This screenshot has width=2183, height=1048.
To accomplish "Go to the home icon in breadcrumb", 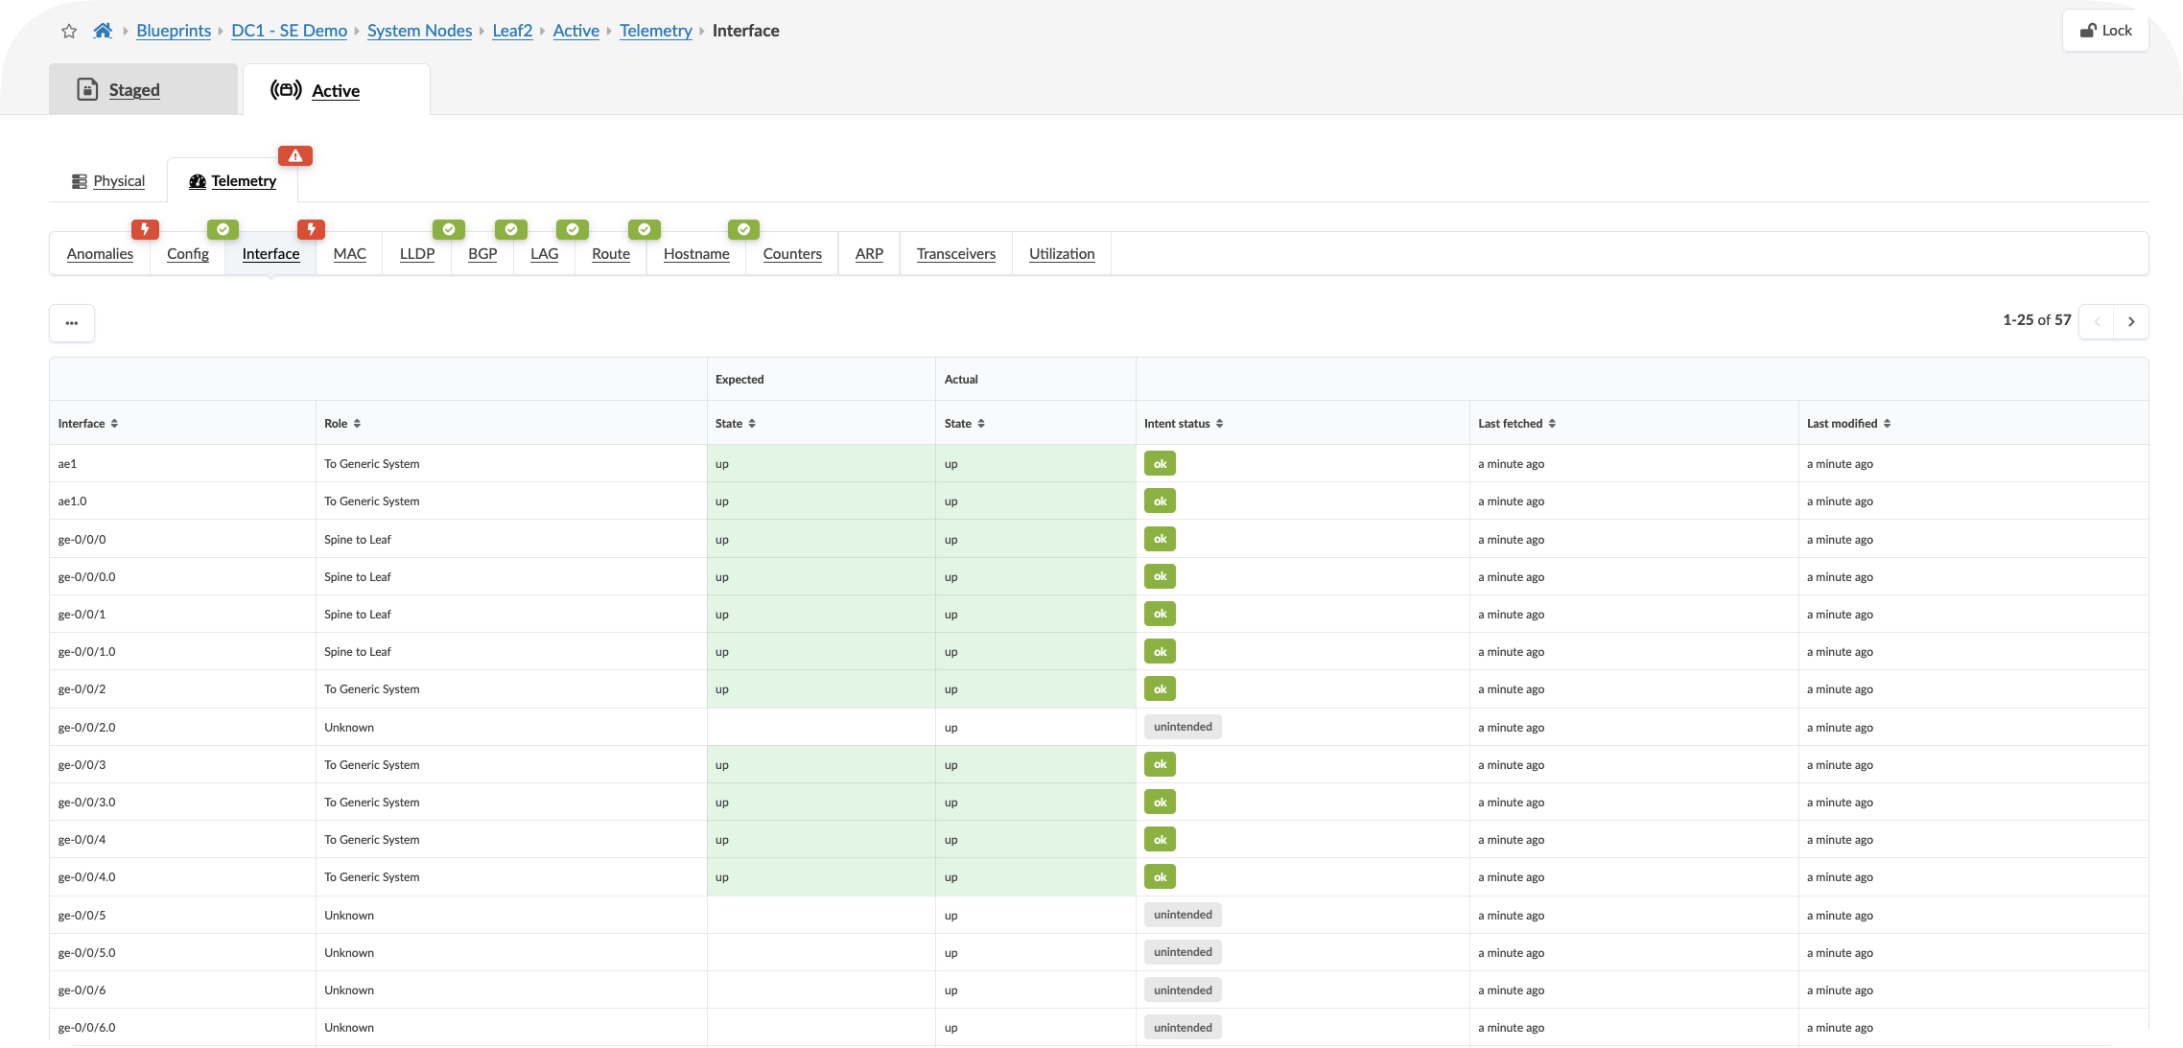I will [103, 31].
